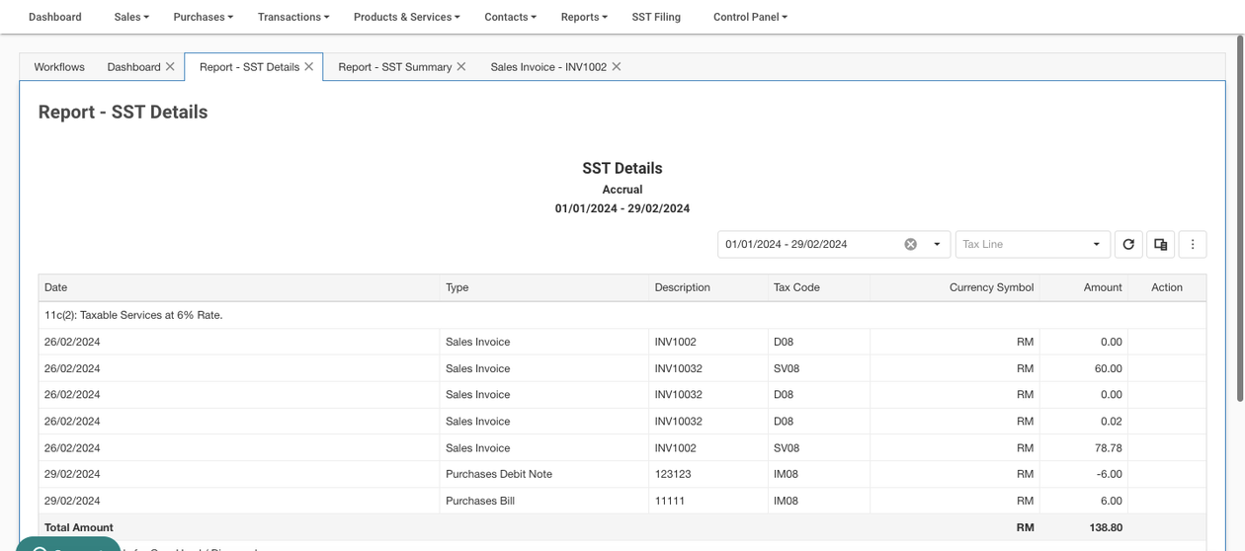Image resolution: width=1245 pixels, height=551 pixels.
Task: Expand the Purchases menu
Action: click(x=203, y=17)
